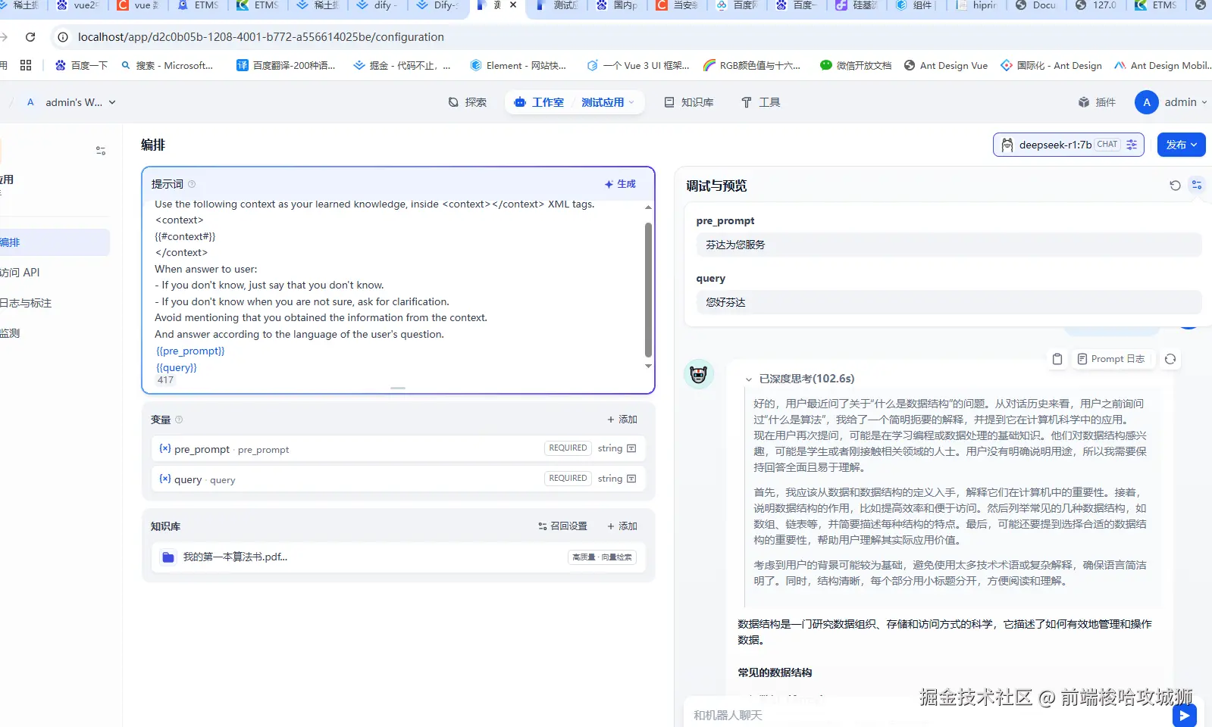Open the admin account menu

pos(1170,102)
